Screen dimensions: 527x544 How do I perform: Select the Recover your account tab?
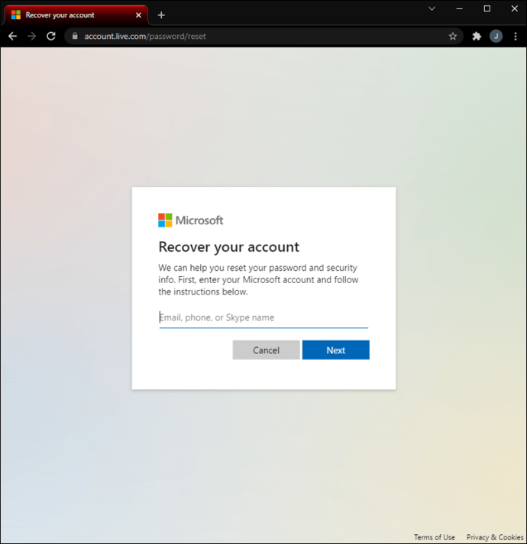(x=76, y=15)
